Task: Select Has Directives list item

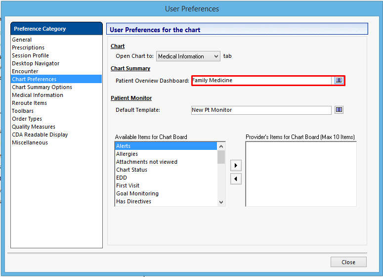Action: [x=166, y=201]
